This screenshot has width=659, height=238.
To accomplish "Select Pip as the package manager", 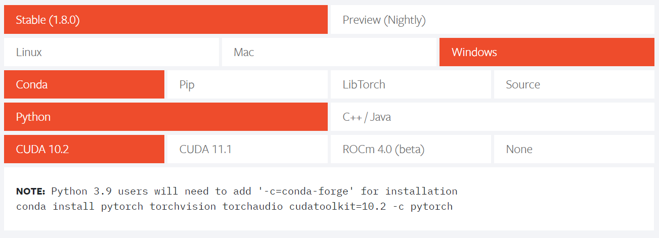I will 247,84.
